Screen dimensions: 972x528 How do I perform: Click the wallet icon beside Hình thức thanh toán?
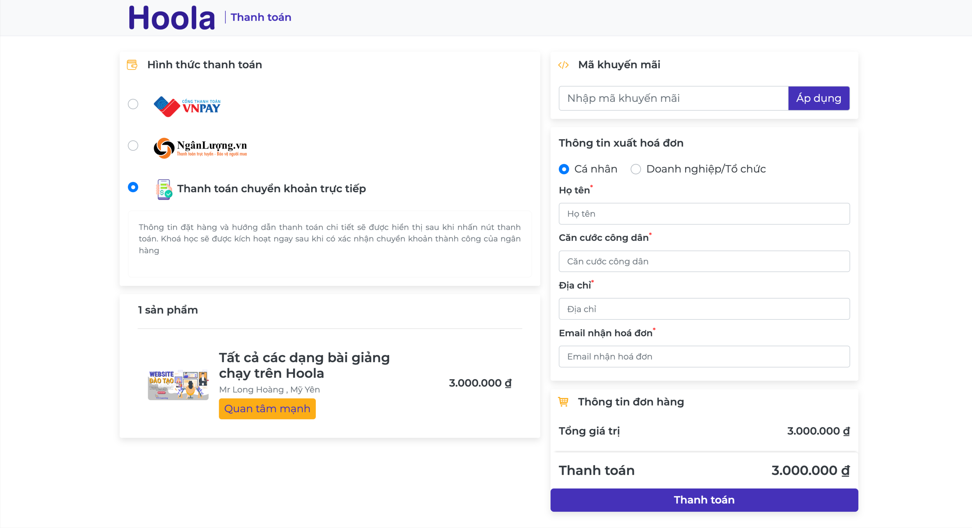point(132,65)
